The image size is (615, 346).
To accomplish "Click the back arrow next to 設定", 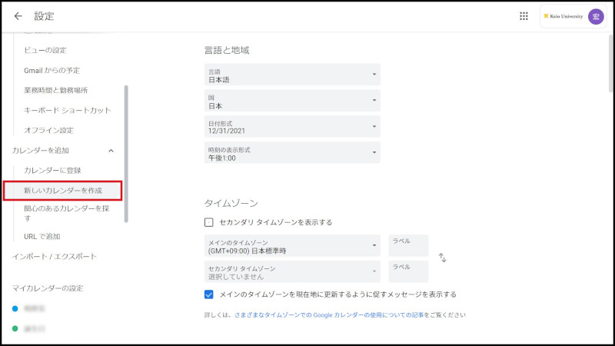I will point(18,16).
